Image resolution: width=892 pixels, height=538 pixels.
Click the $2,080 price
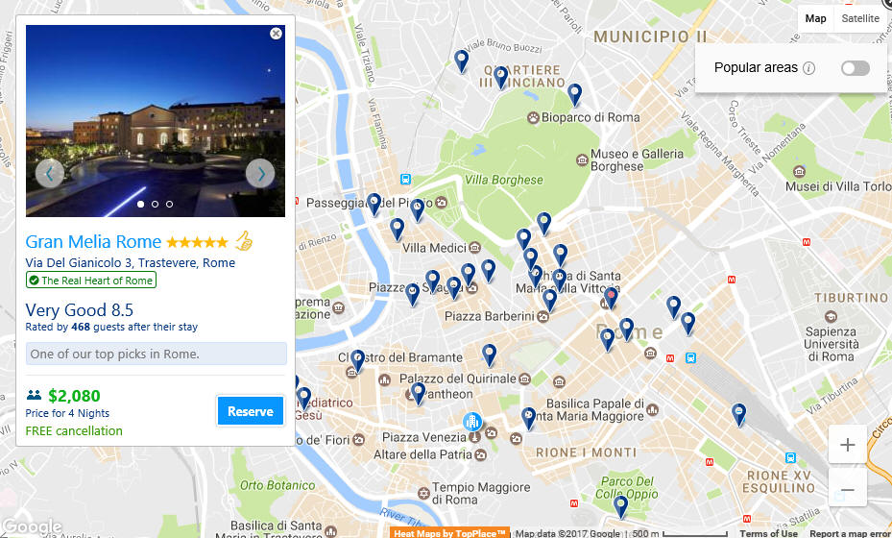pos(74,396)
